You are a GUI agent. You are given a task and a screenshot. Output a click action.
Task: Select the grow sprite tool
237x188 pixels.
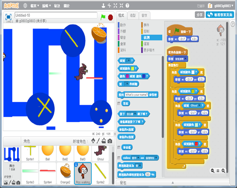point(115,6)
